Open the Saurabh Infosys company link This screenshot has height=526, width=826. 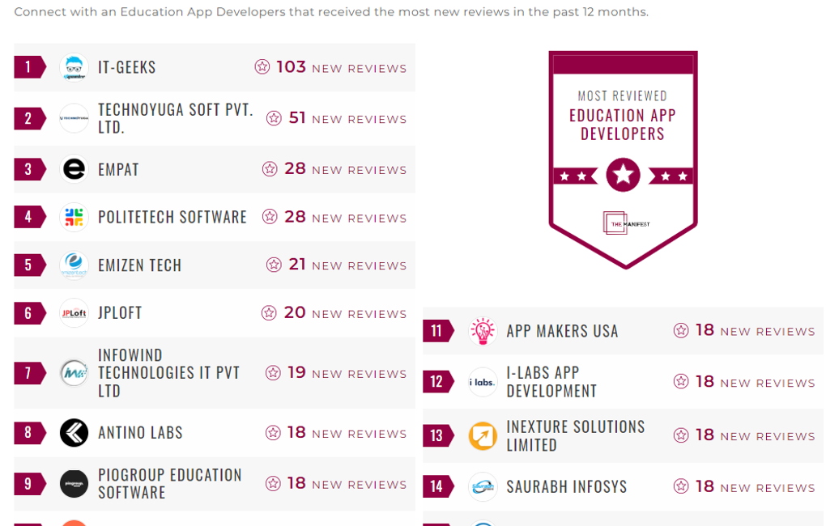tap(567, 487)
